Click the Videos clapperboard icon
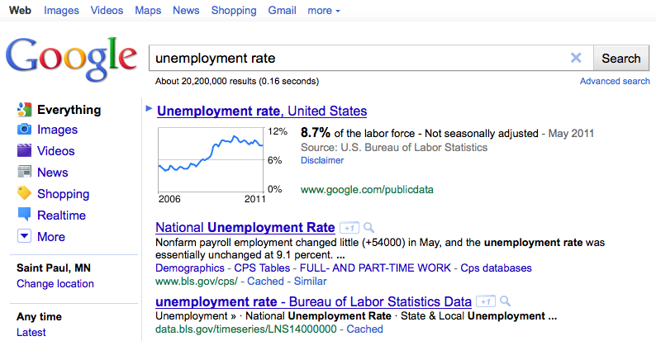Screen dimensions: 656x341 tap(24, 150)
